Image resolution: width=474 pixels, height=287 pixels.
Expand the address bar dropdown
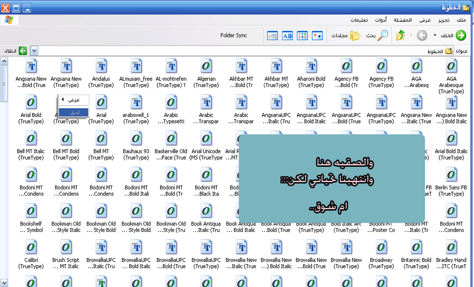click(34, 51)
